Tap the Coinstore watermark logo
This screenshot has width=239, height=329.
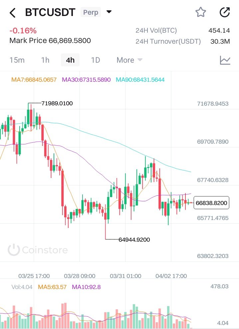[x=38, y=250]
